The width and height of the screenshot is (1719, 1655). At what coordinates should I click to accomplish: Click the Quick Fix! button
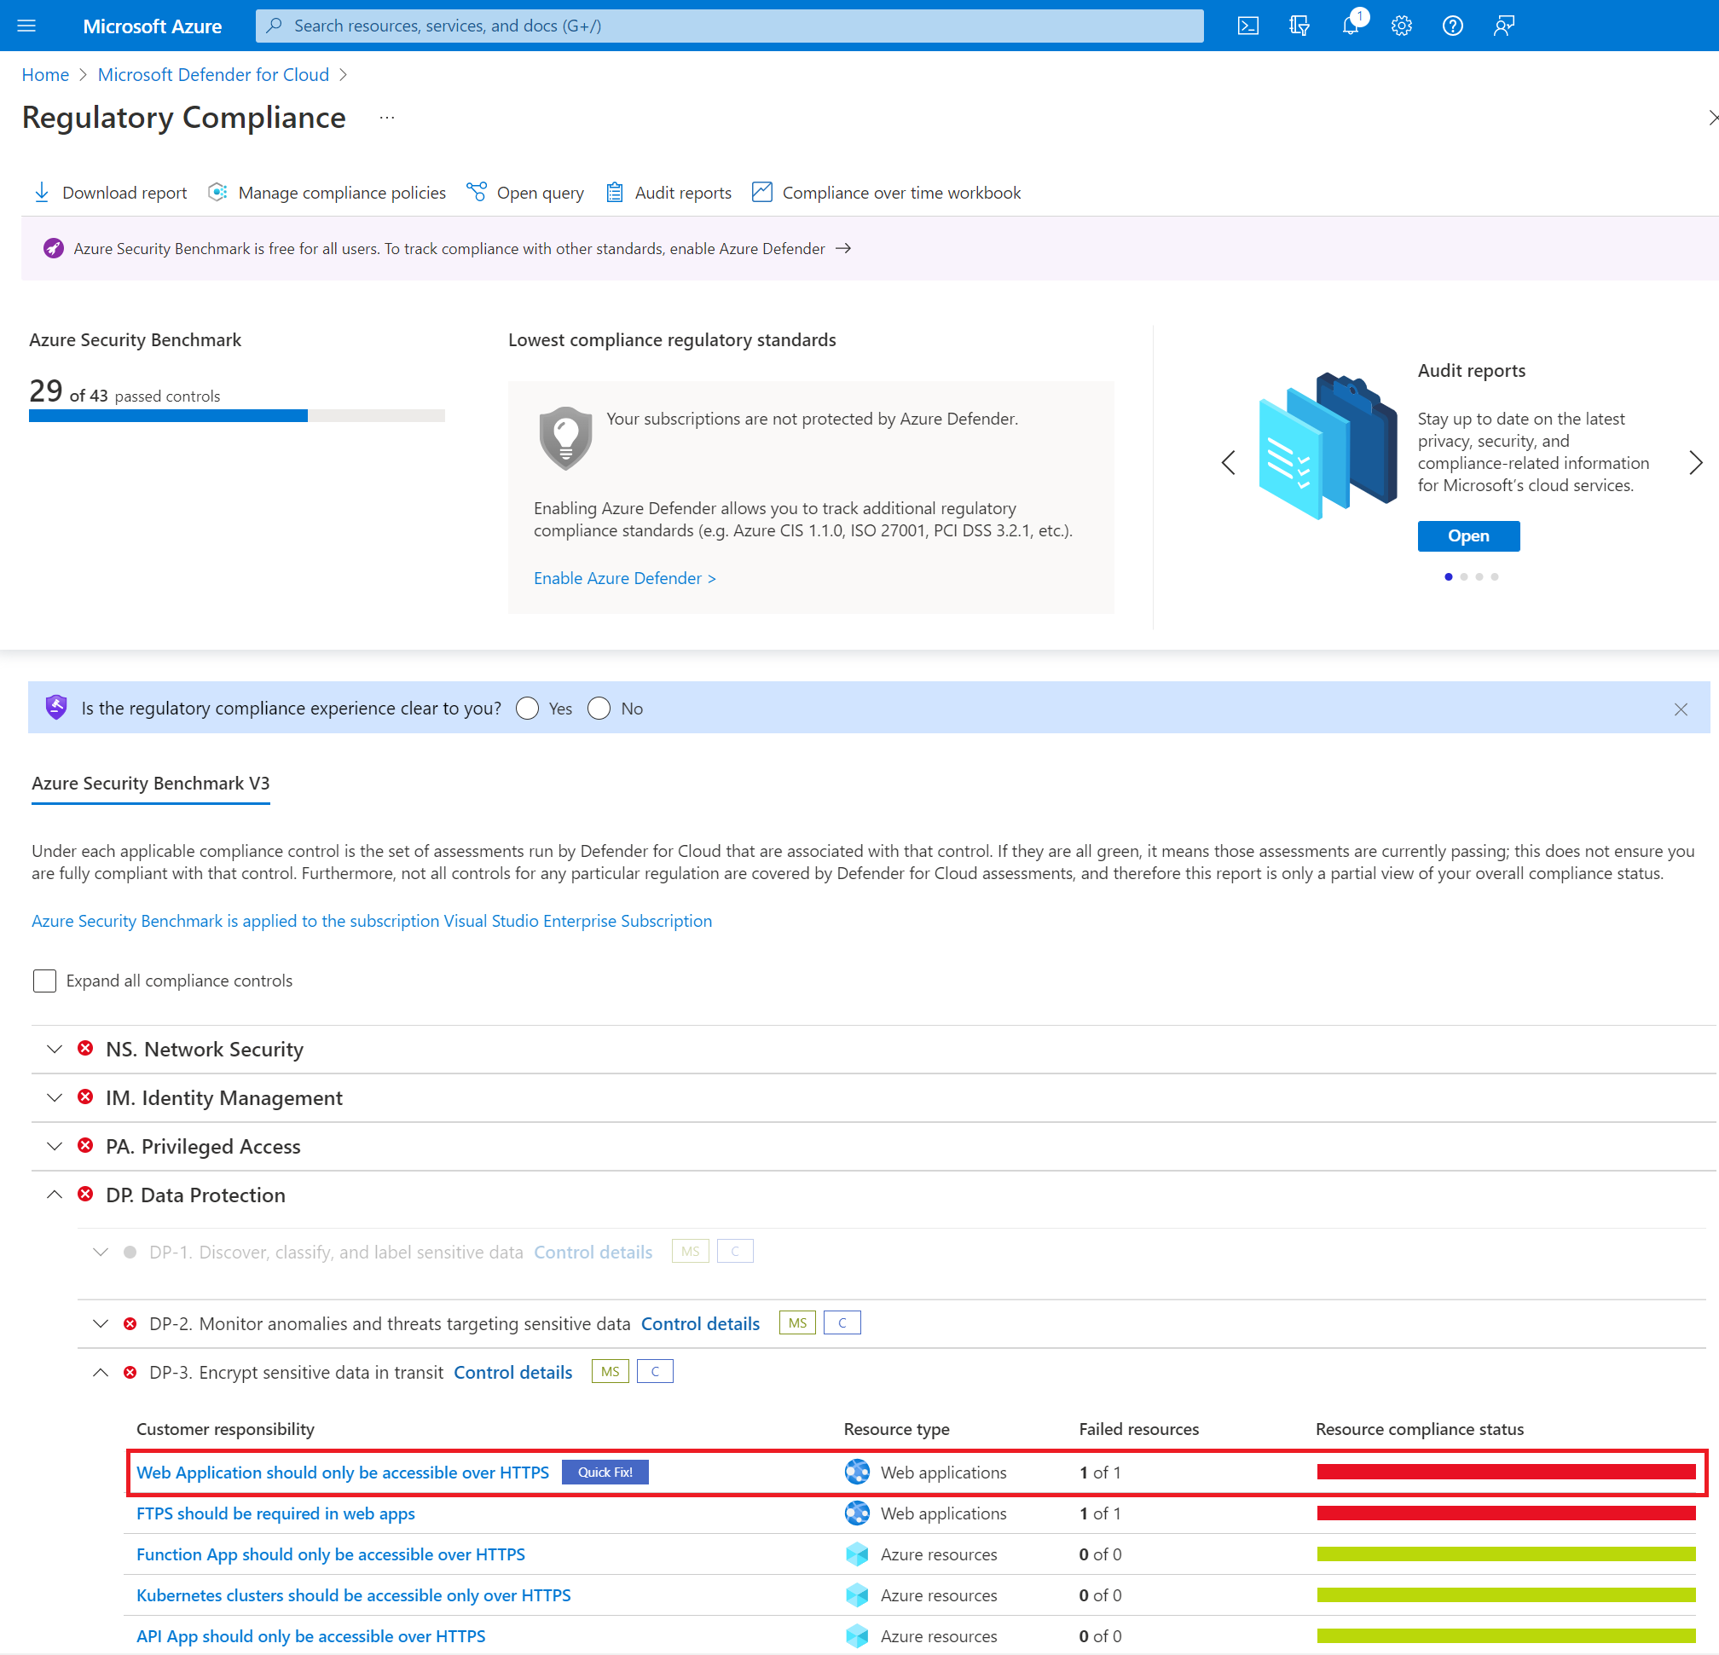[605, 1472]
